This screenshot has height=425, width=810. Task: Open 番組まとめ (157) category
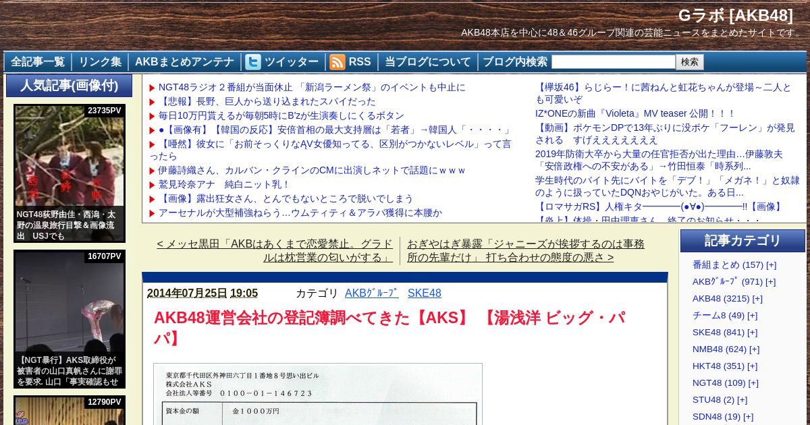pyautogui.click(x=728, y=264)
